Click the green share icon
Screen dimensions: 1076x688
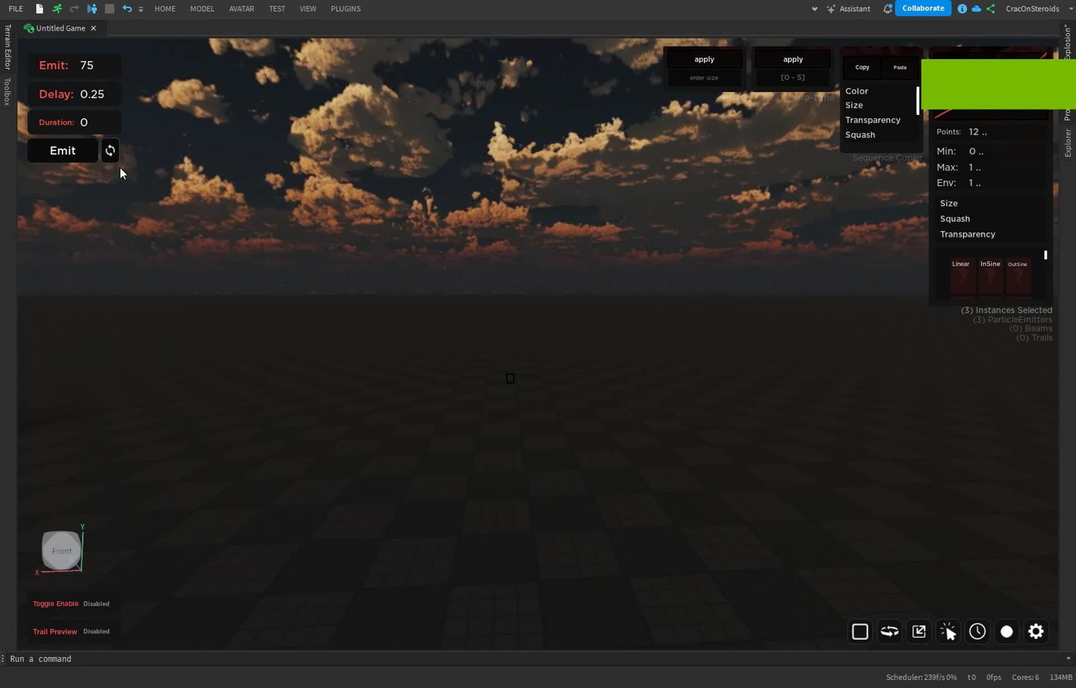(991, 8)
